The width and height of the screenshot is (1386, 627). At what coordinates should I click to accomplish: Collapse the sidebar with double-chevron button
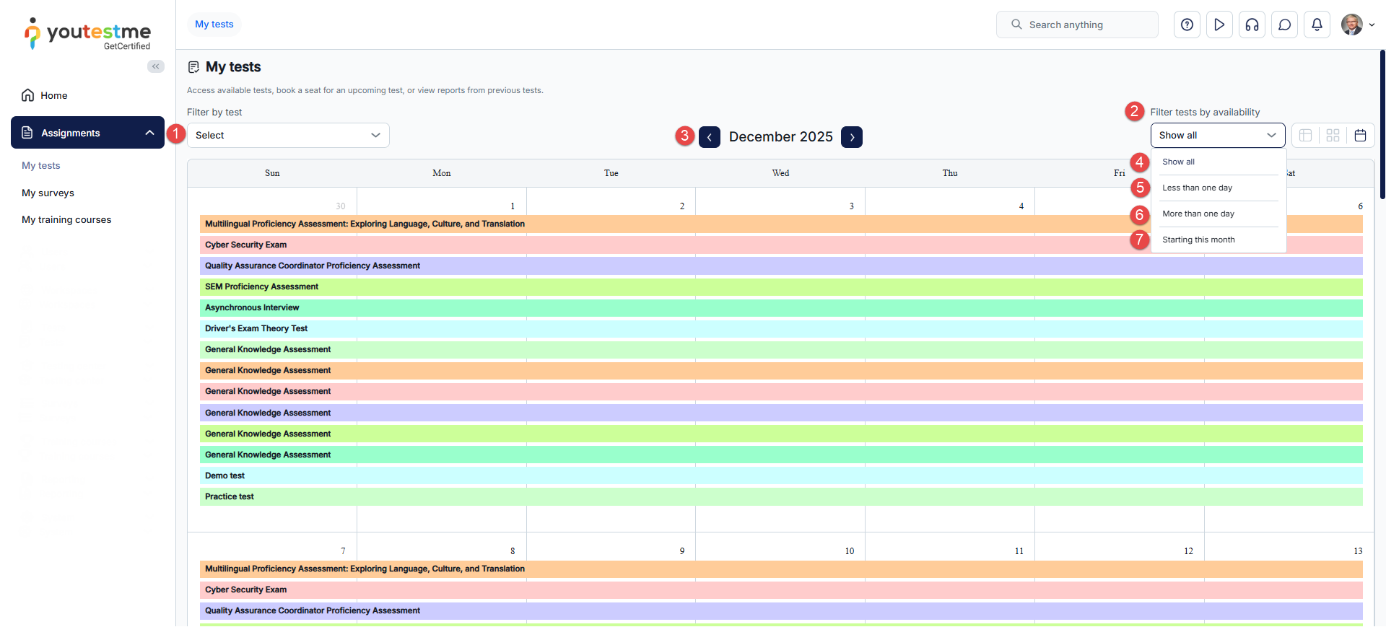tap(155, 66)
